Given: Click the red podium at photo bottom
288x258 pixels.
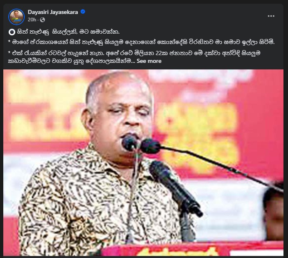Looking at the screenshot, I should [192, 249].
